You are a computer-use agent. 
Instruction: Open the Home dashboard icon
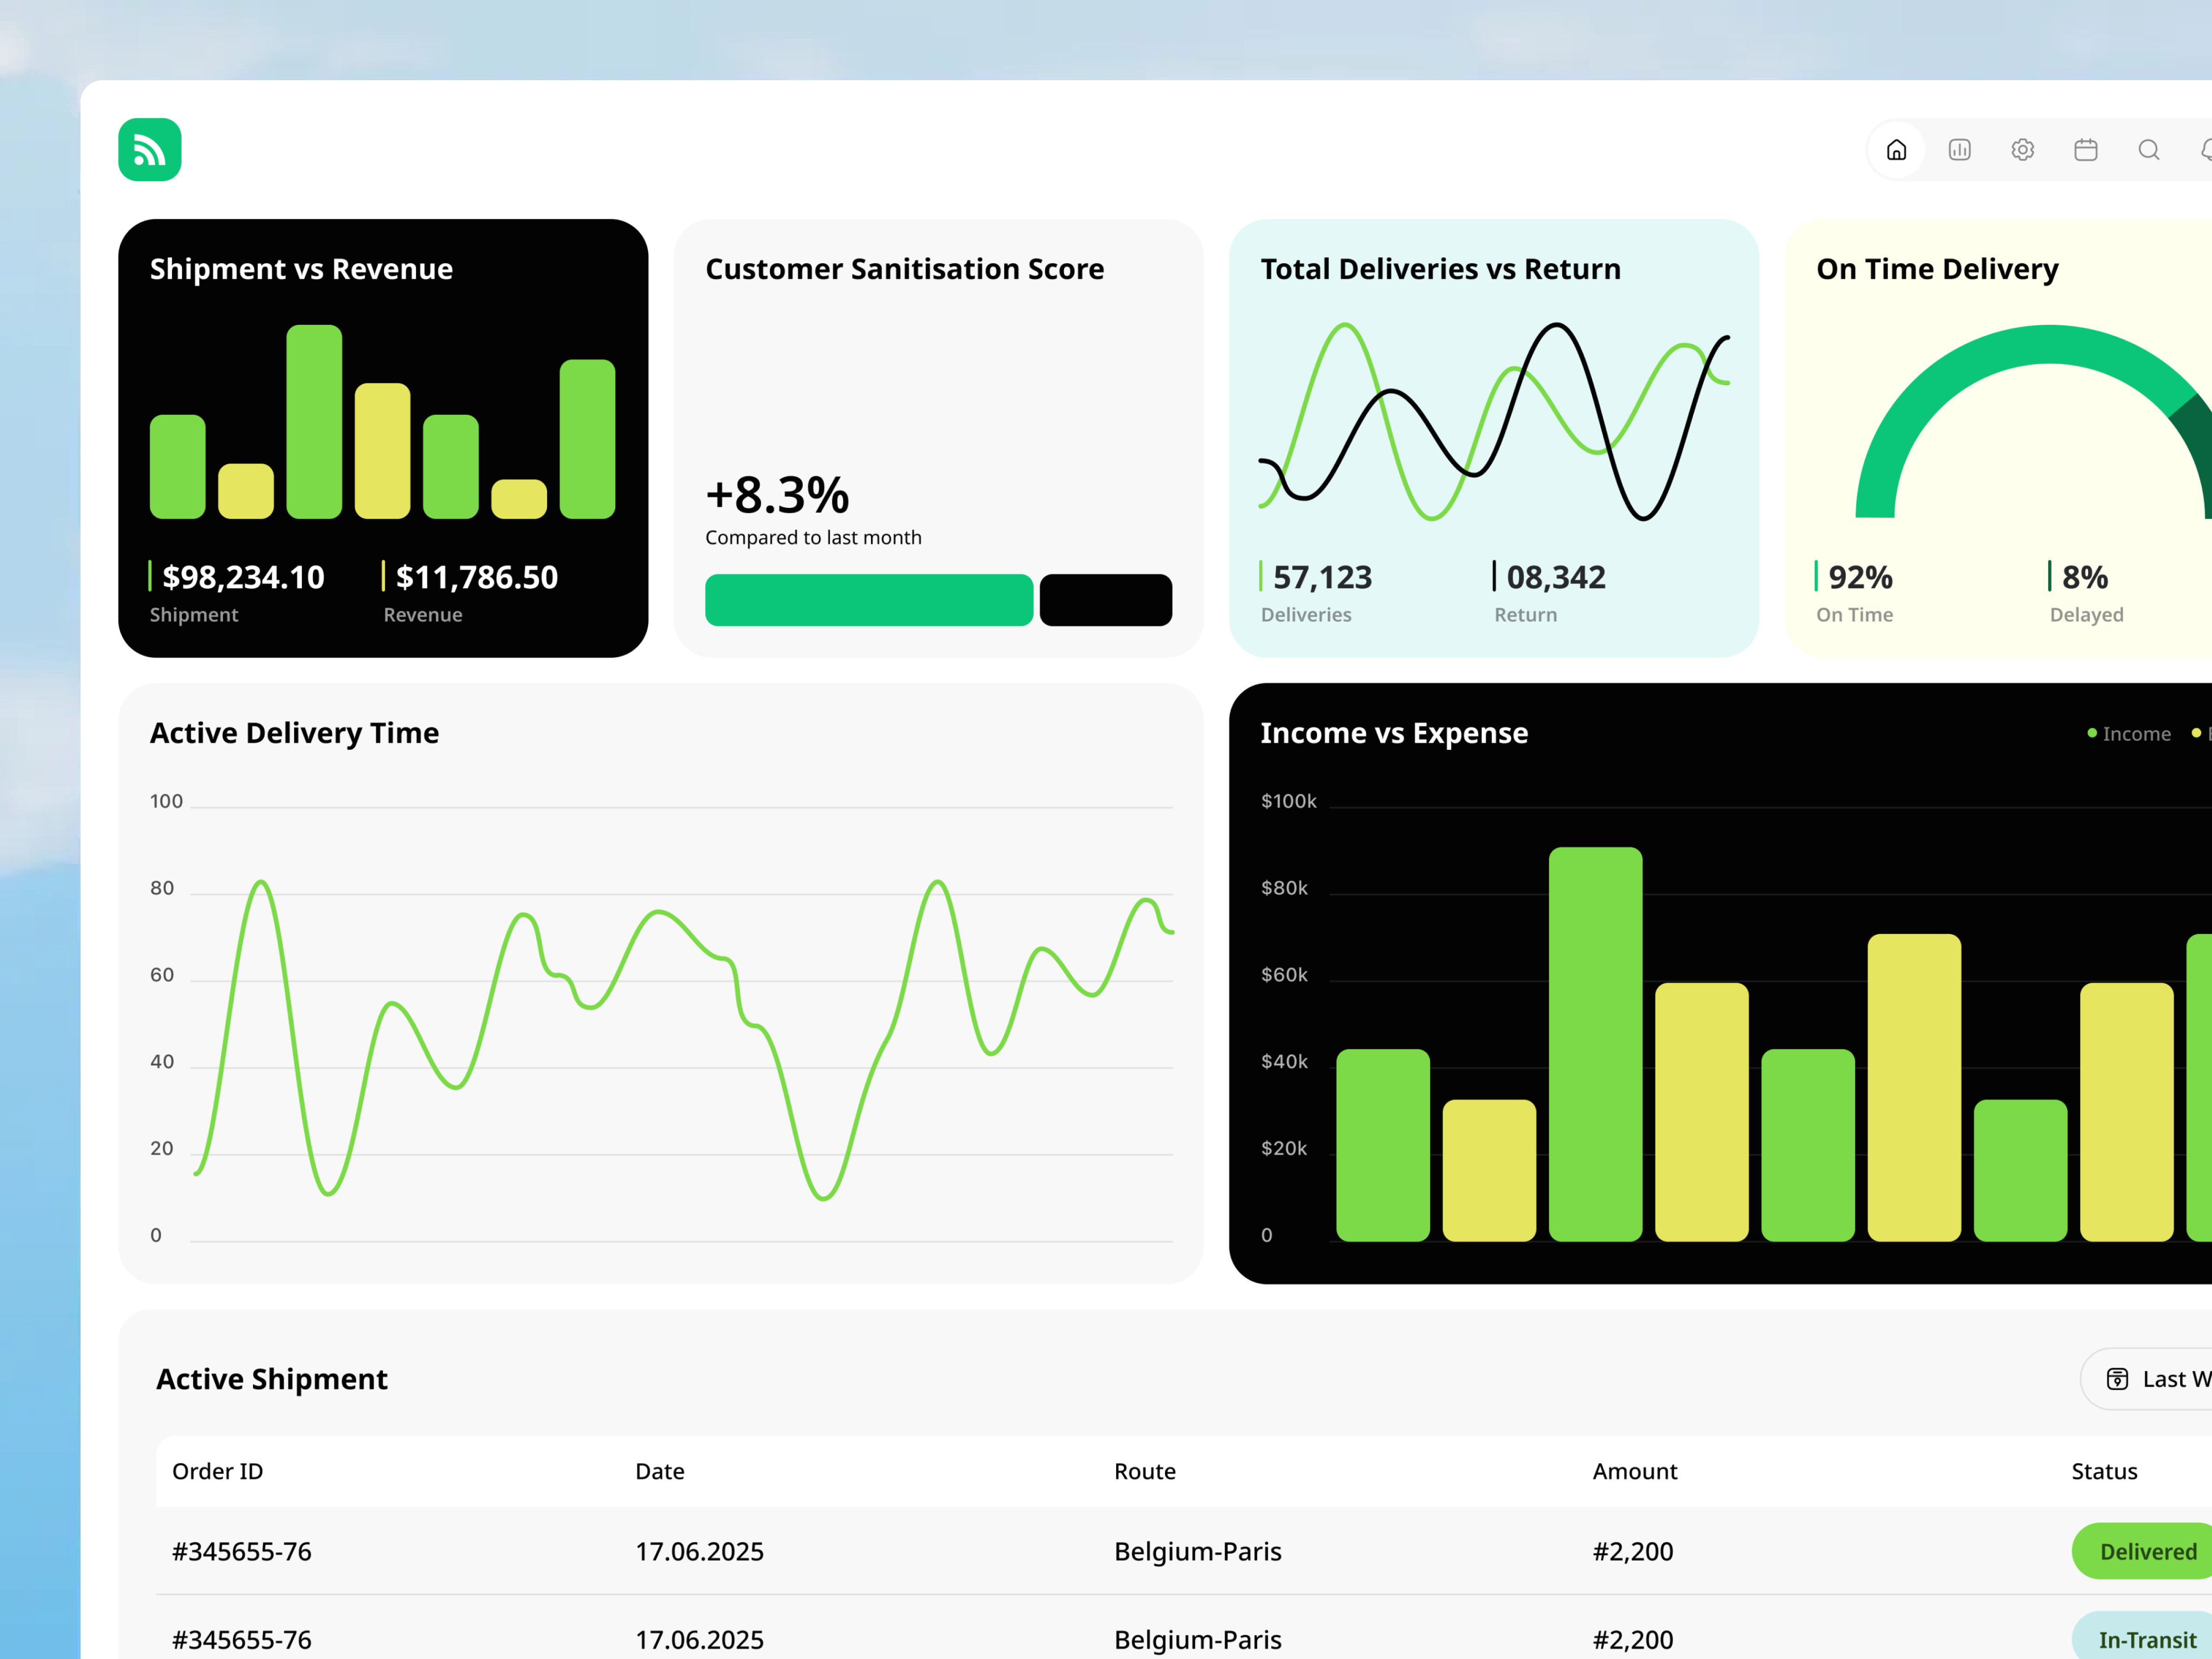[1897, 150]
